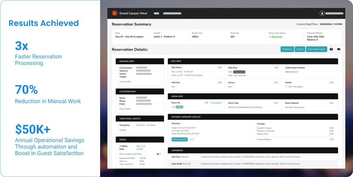
Task: Click the Current Date/Time value
Action: 331,24
